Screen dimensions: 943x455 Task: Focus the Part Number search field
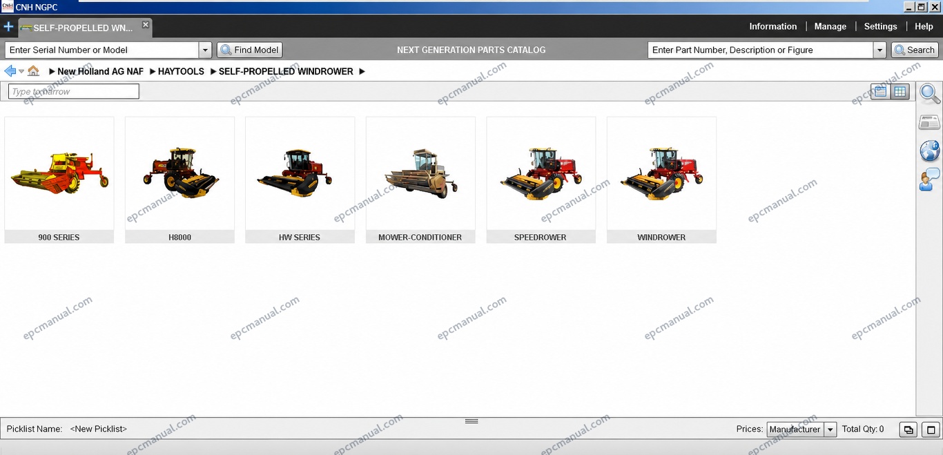click(x=760, y=50)
